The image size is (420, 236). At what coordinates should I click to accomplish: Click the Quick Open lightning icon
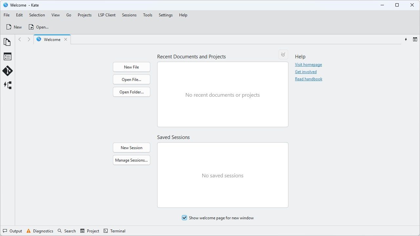(406, 39)
